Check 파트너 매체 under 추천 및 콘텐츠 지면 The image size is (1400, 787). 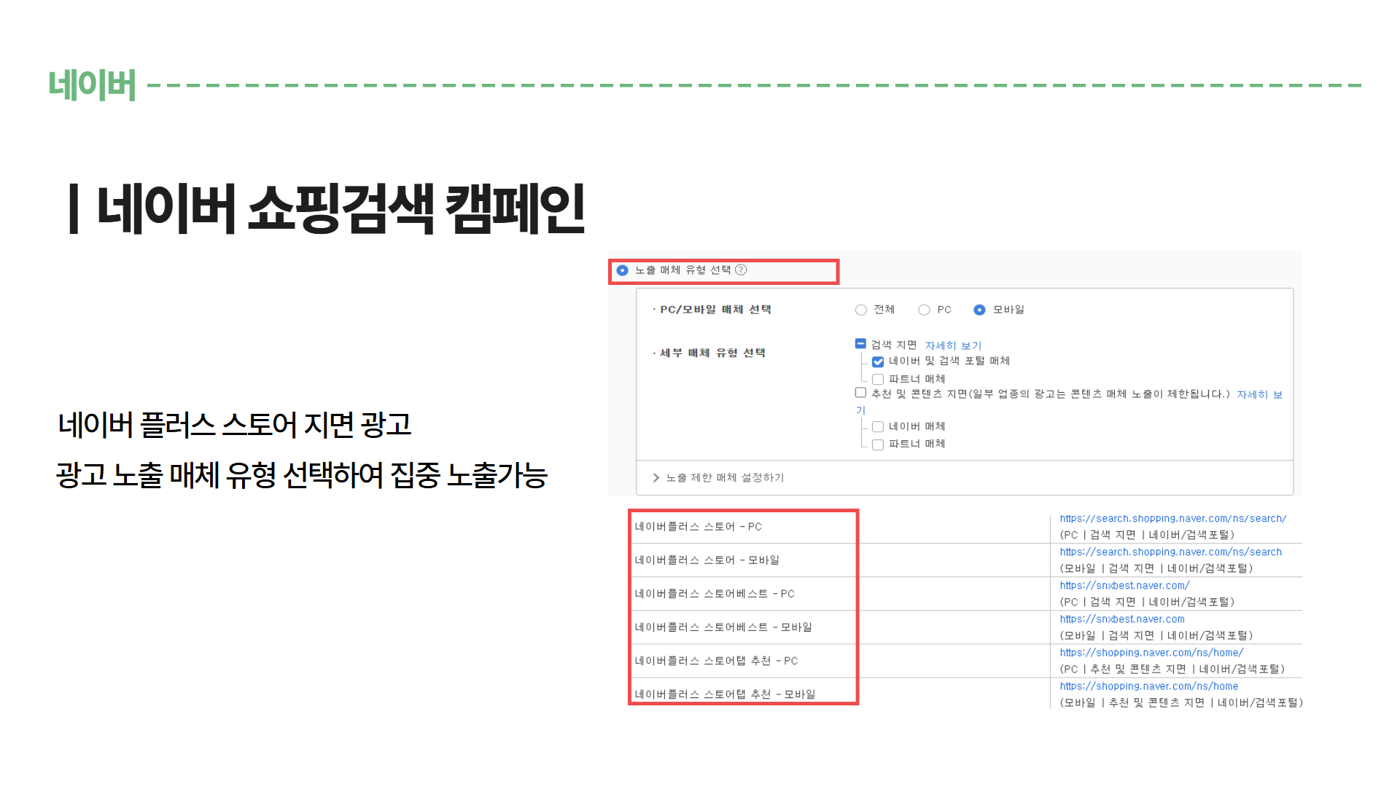click(878, 445)
